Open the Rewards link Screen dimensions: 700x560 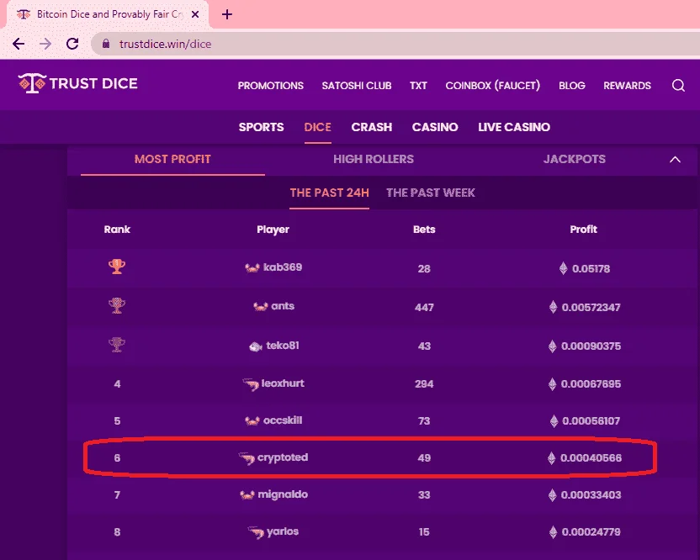point(628,86)
